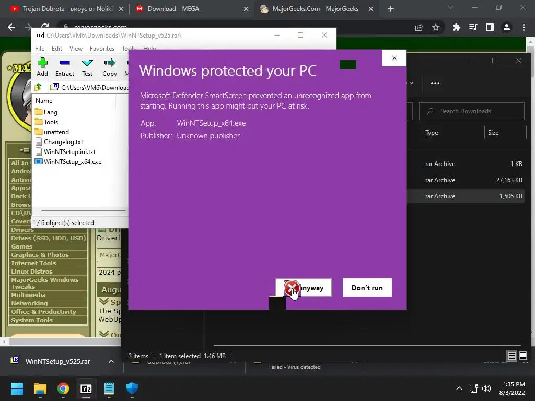Open the Explorer three-dots more menu
This screenshot has width=535, height=401.
[435, 83]
